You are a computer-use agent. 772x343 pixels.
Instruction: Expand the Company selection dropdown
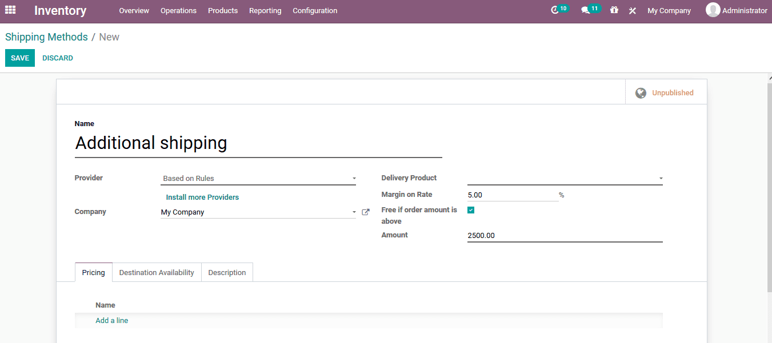(x=354, y=212)
